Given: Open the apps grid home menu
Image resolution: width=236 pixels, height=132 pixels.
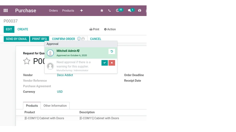Looking at the screenshot, I should (6, 10).
